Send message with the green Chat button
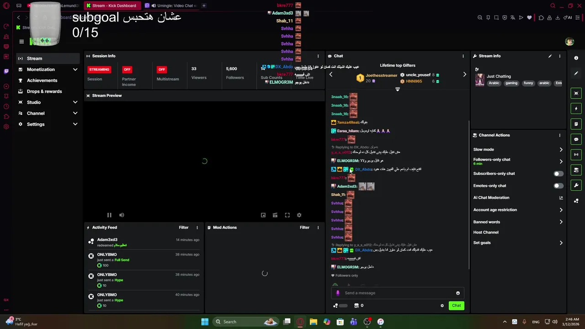 click(457, 306)
